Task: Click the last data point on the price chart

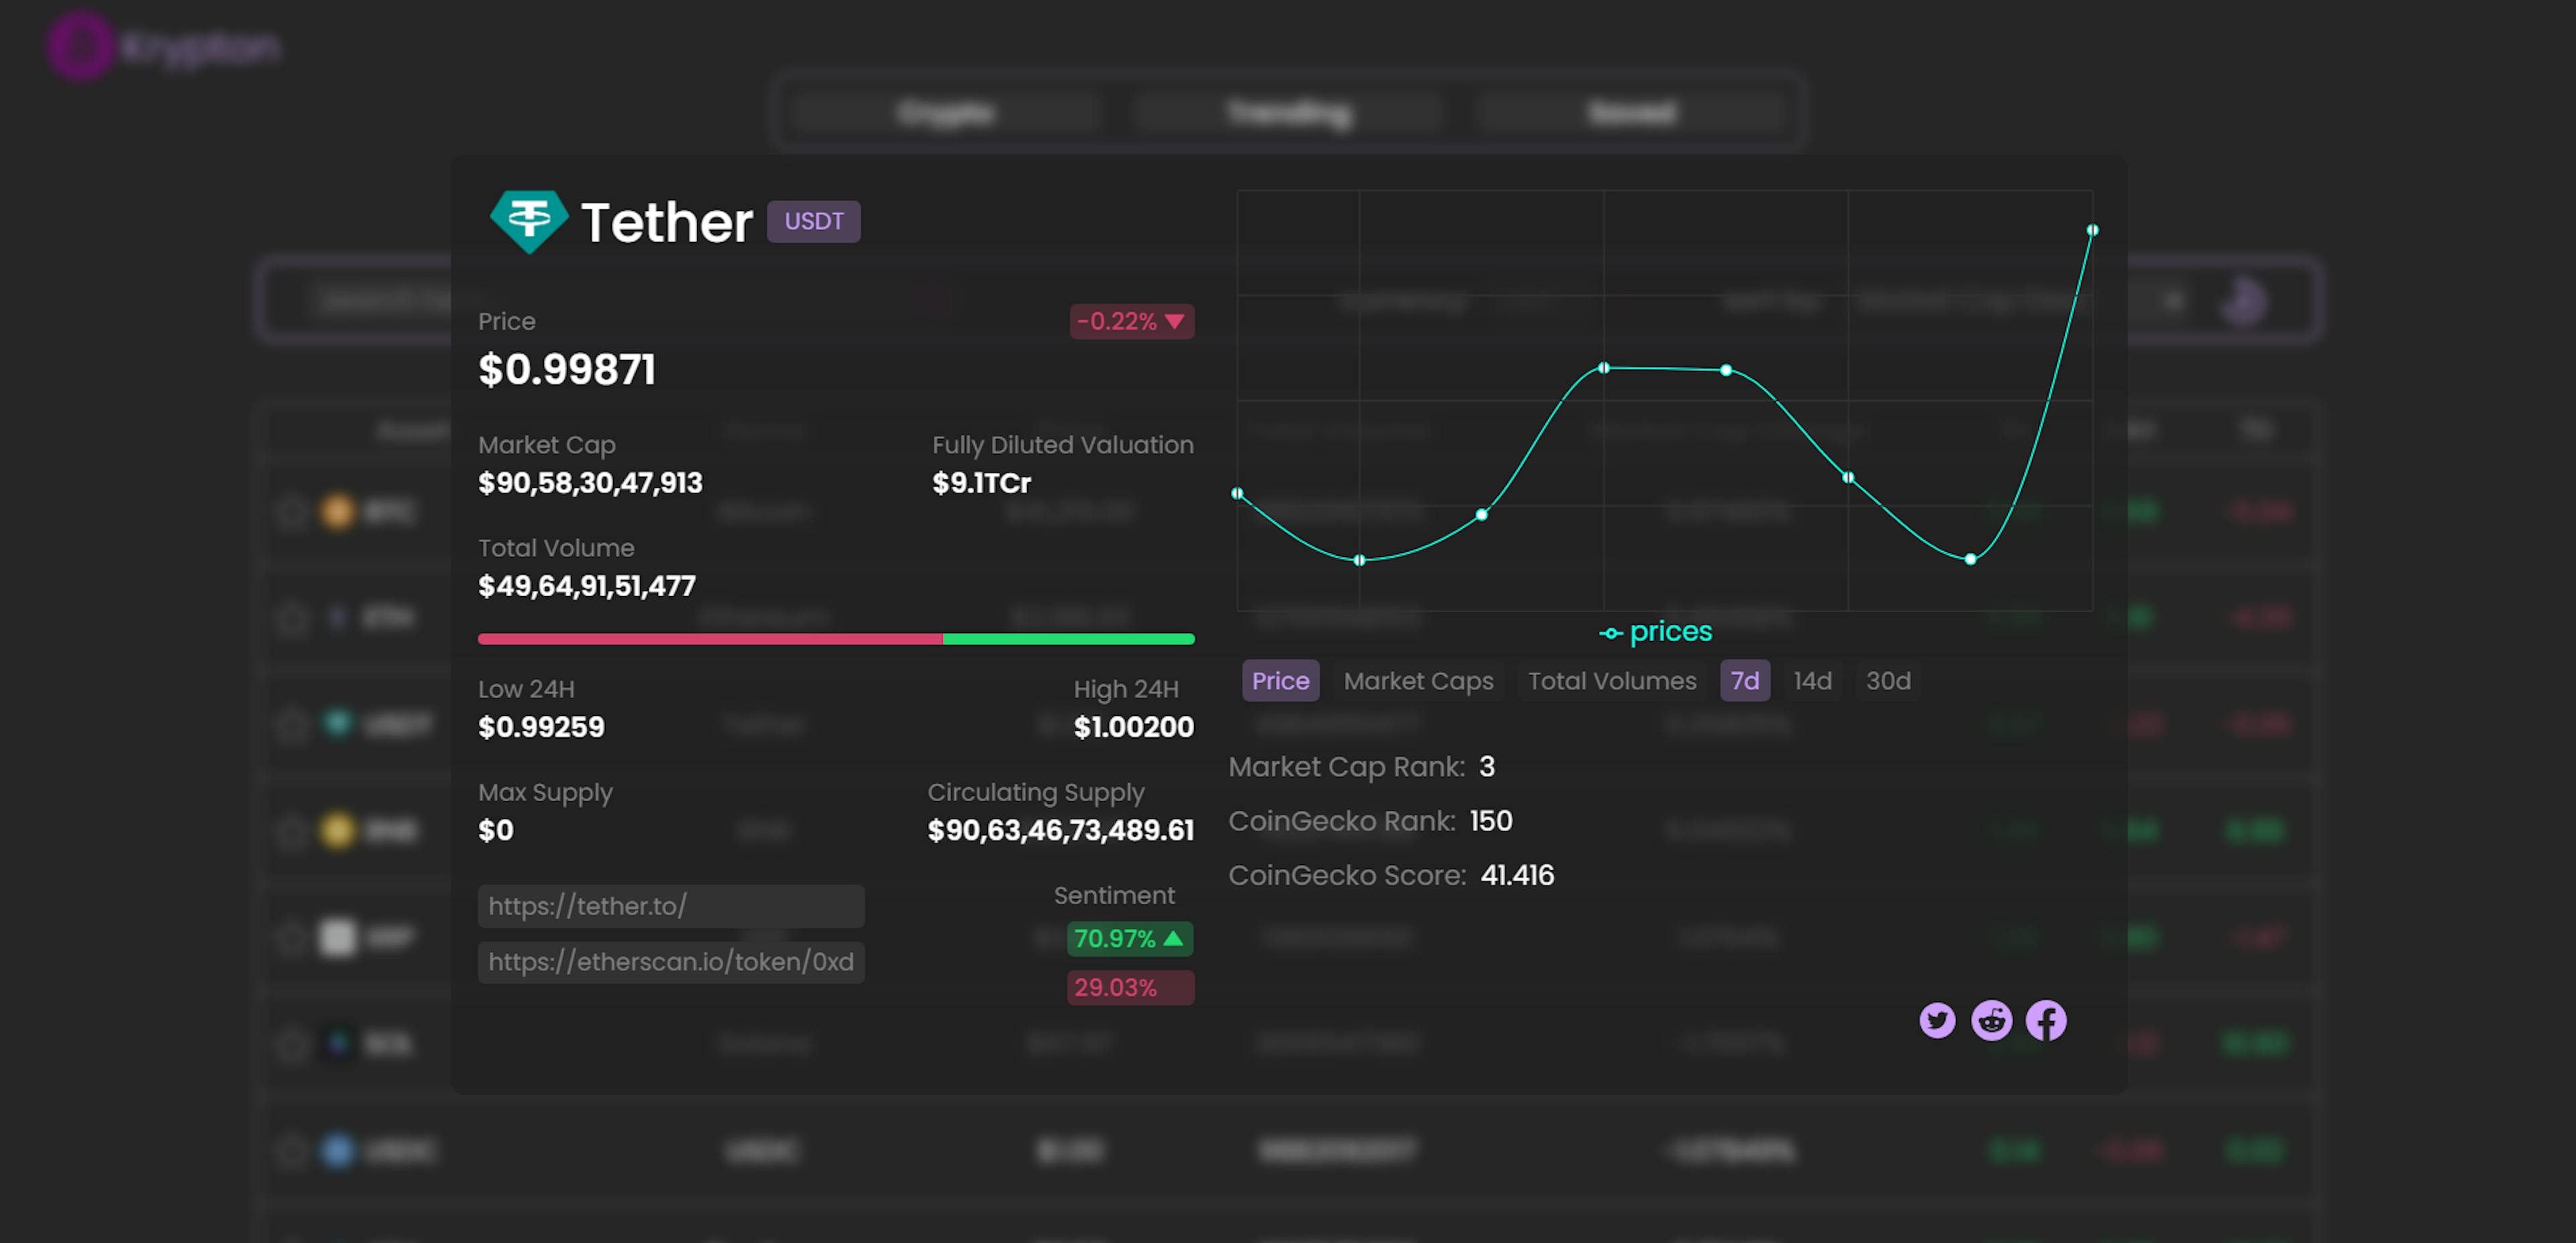Action: (x=2092, y=230)
